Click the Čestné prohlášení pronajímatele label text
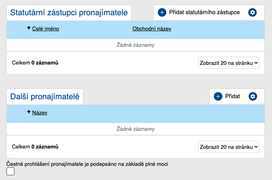272x180 pixels. coord(87,164)
